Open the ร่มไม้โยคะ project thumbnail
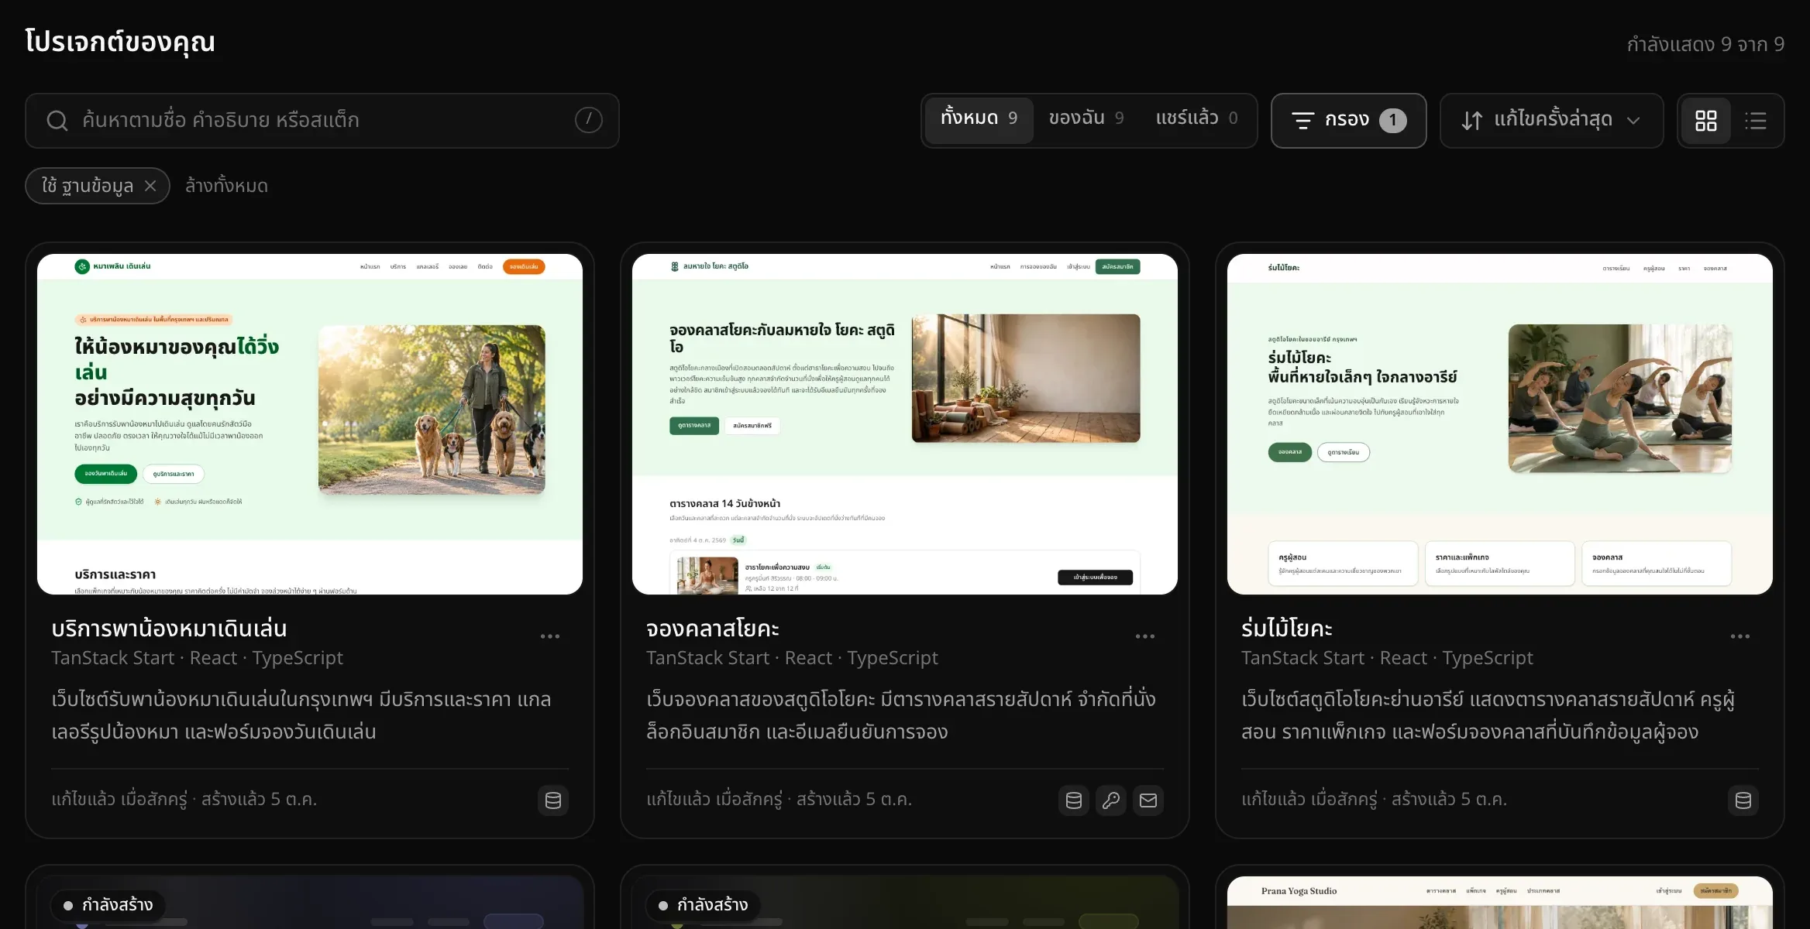Screen dimensions: 1810x929 [1500, 424]
